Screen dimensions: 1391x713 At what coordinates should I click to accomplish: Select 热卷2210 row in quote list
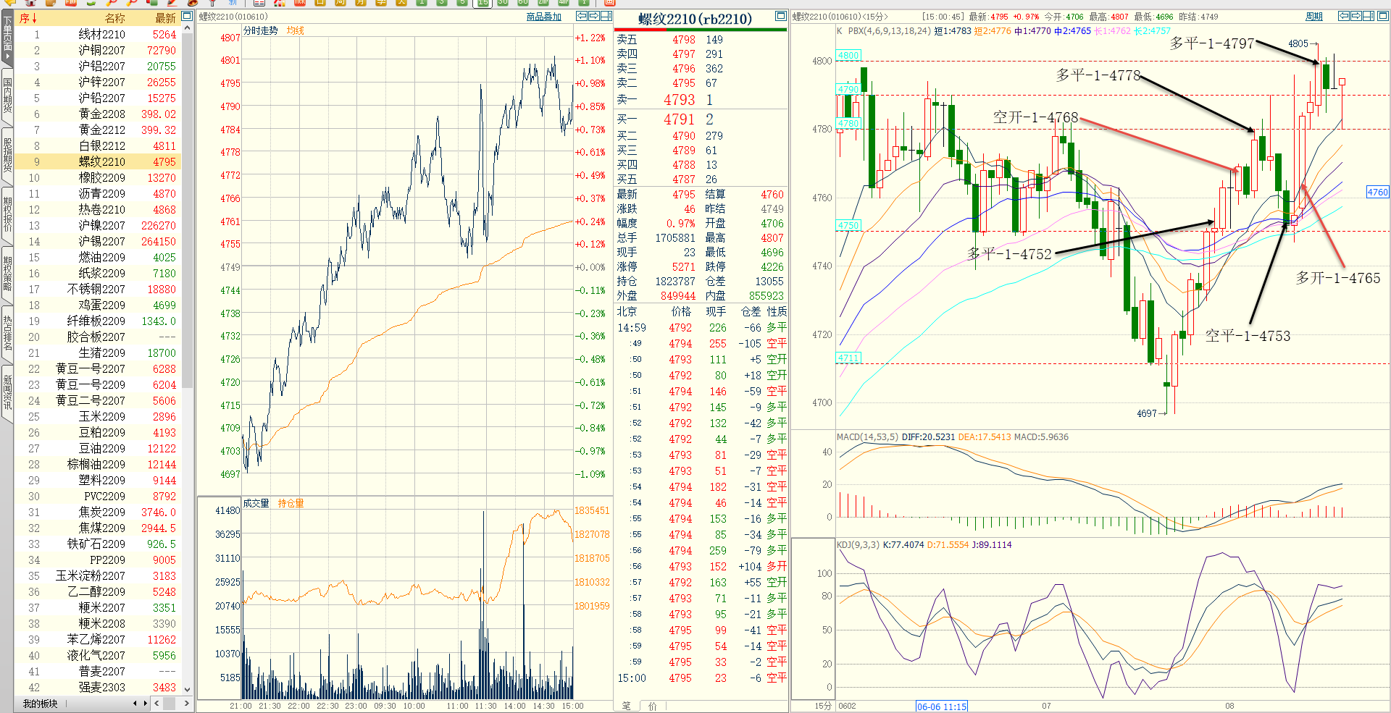pyautogui.click(x=97, y=209)
